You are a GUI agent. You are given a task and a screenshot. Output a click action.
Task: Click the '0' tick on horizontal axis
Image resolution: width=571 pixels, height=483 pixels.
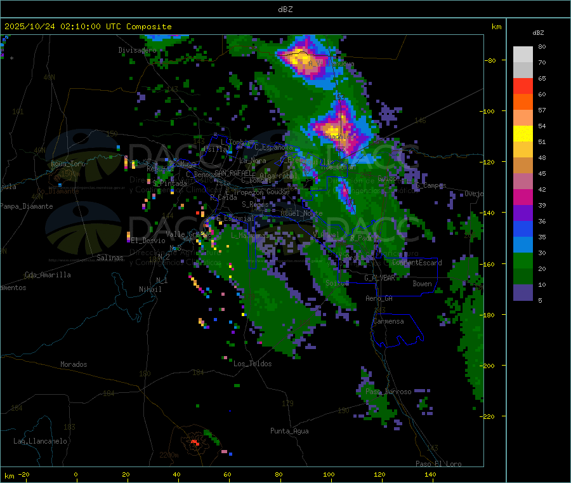(75, 474)
